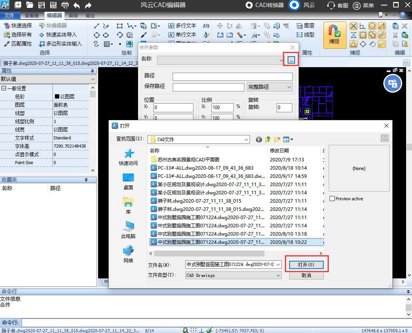Sort files by the 修改日期 column header
This screenshot has height=333, width=412.
294,150
